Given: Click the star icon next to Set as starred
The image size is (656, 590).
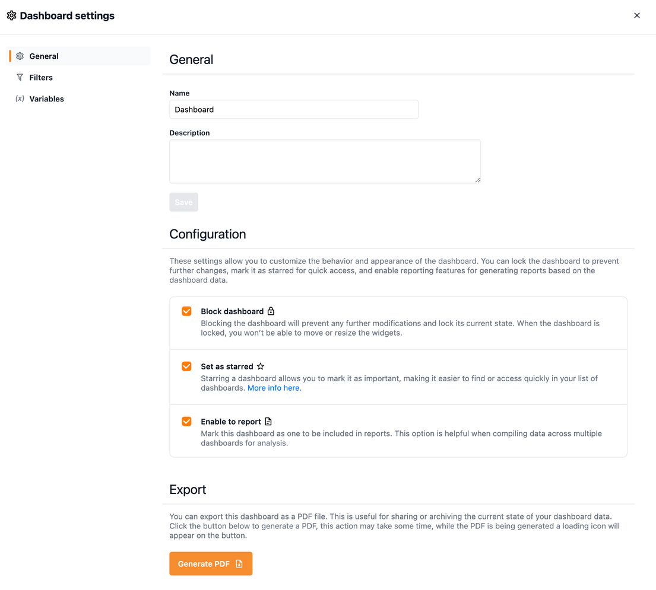Looking at the screenshot, I should 261,366.
